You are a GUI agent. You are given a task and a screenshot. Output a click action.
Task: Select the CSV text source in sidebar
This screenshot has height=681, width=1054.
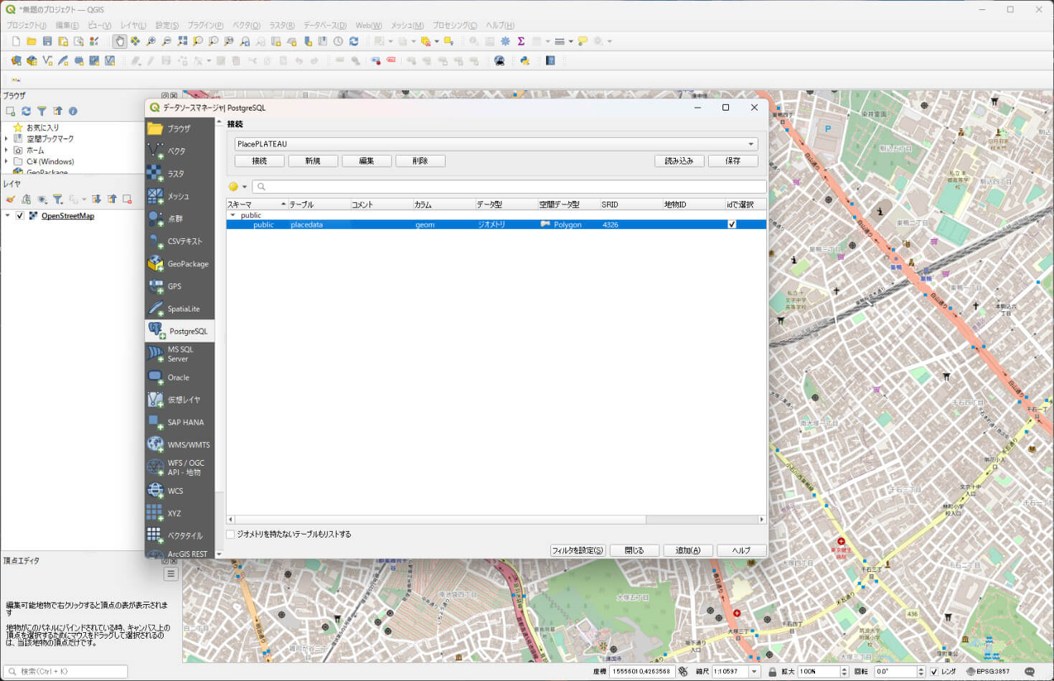click(x=179, y=241)
